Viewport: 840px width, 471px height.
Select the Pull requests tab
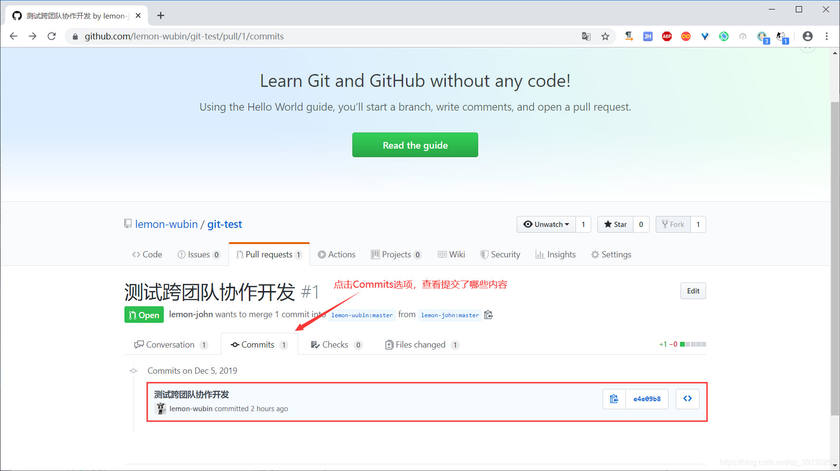tap(269, 254)
